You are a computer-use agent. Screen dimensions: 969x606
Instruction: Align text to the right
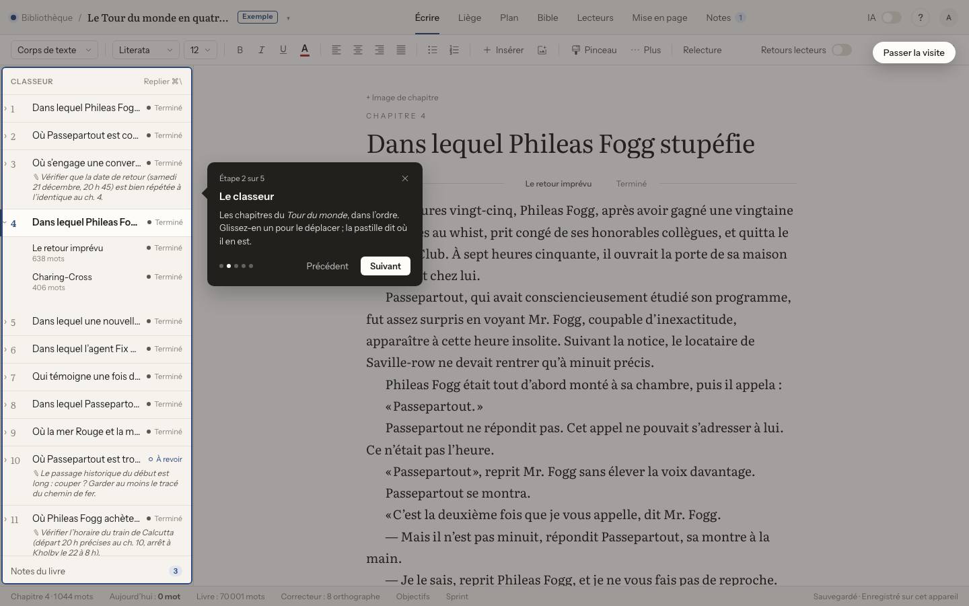[x=380, y=50]
